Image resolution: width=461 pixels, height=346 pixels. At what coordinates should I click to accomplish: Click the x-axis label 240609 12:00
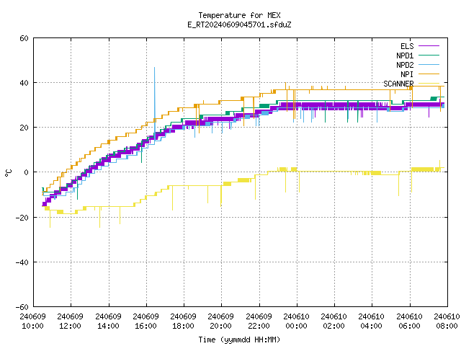tap(71, 321)
